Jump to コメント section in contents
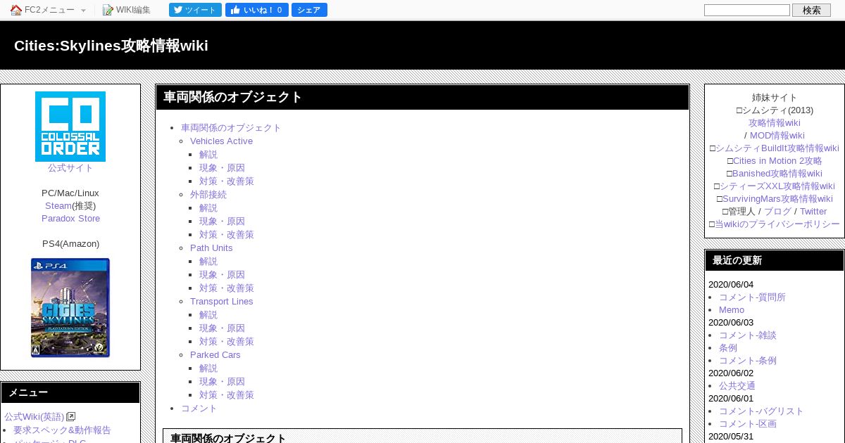Screen dimensions: 845x443 pos(199,409)
